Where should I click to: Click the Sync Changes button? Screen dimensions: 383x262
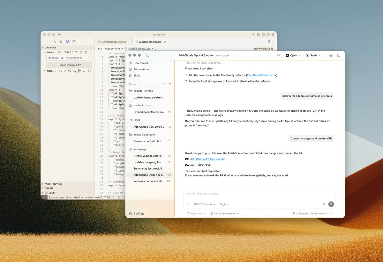point(69,65)
